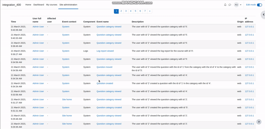Open the Dashboard menu item

[x=39, y=5]
